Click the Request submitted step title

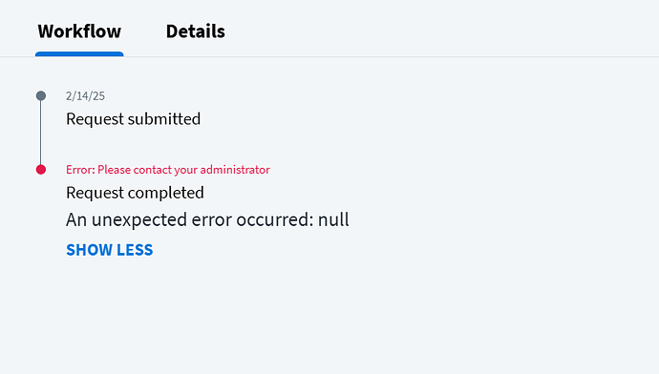pyautogui.click(x=133, y=119)
